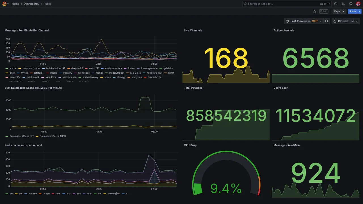Open the help question-mark icon
The image size is (363, 204).
336,4
